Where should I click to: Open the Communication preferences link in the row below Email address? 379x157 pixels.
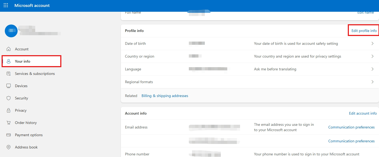coord(351,141)
